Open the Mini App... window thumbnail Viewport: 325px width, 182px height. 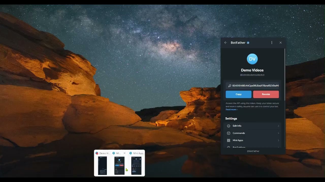pyautogui.click(x=136, y=166)
